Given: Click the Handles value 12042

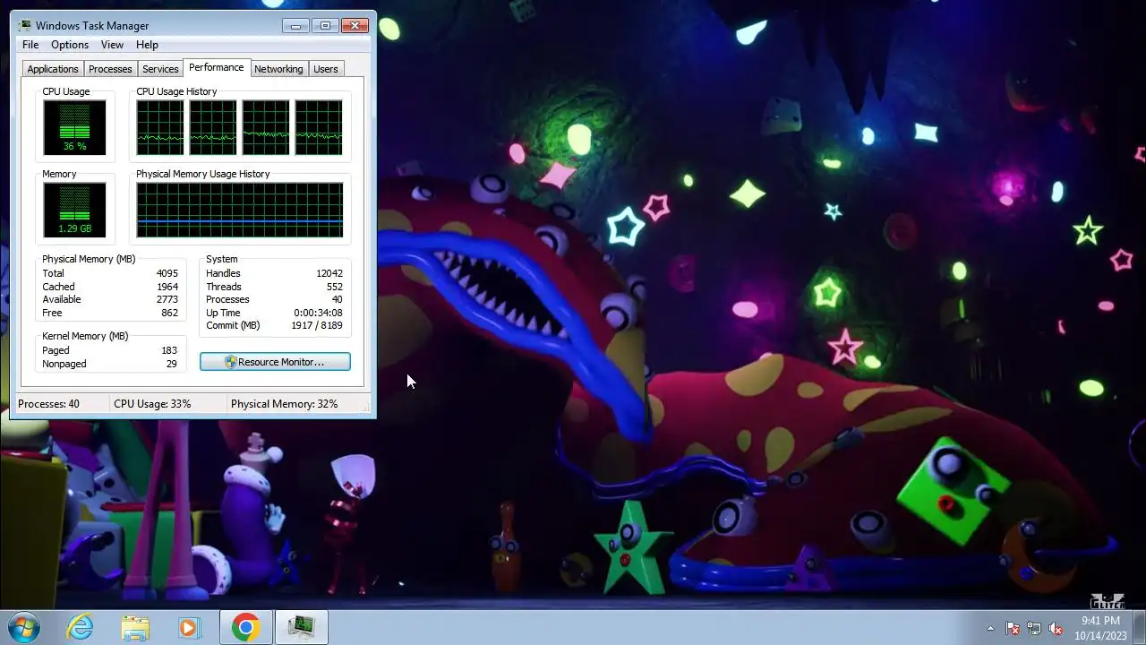Looking at the screenshot, I should [329, 273].
